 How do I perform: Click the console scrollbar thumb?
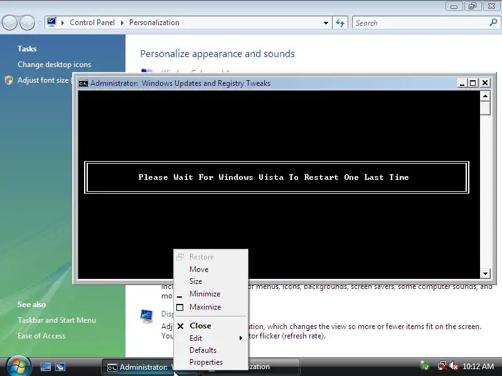coord(485,108)
